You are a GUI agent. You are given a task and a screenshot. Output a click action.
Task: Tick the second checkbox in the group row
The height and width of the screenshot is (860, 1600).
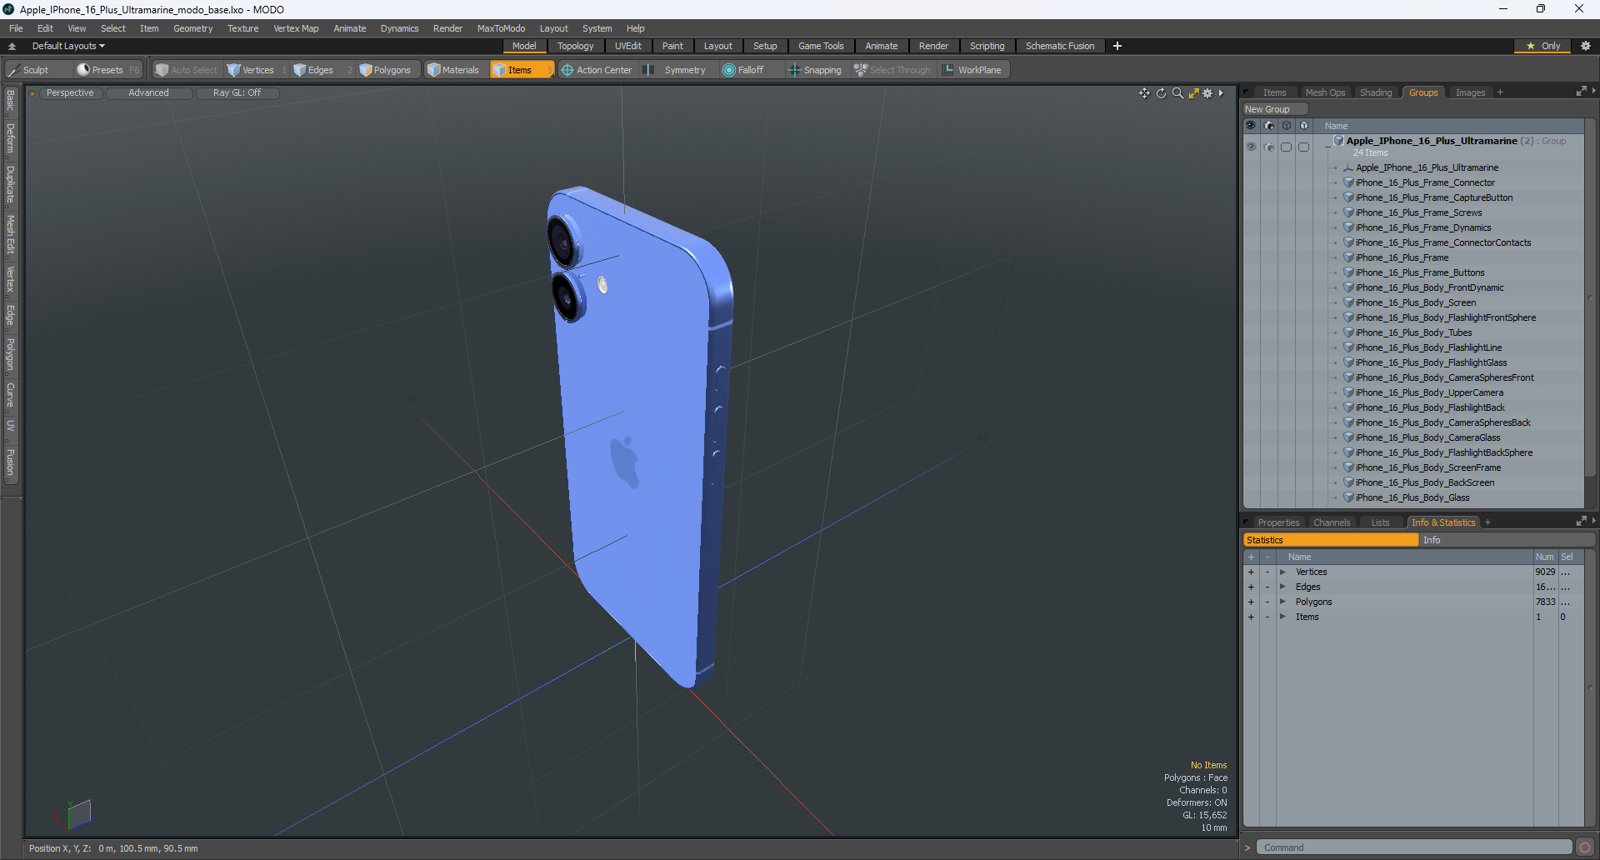click(1304, 147)
